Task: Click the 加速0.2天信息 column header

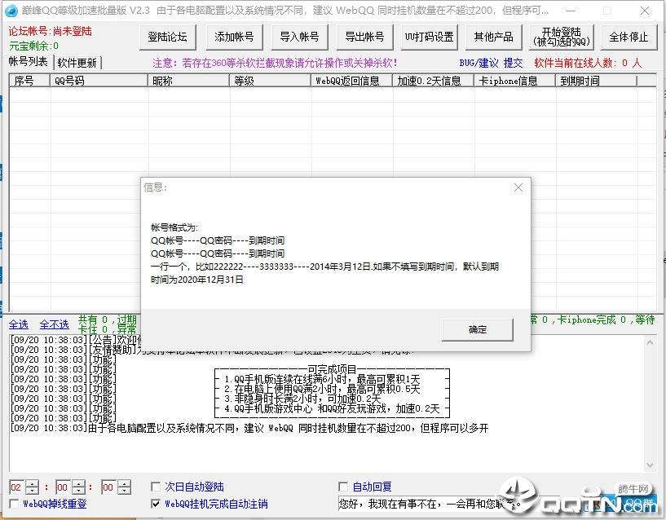Action: pyautogui.click(x=433, y=81)
